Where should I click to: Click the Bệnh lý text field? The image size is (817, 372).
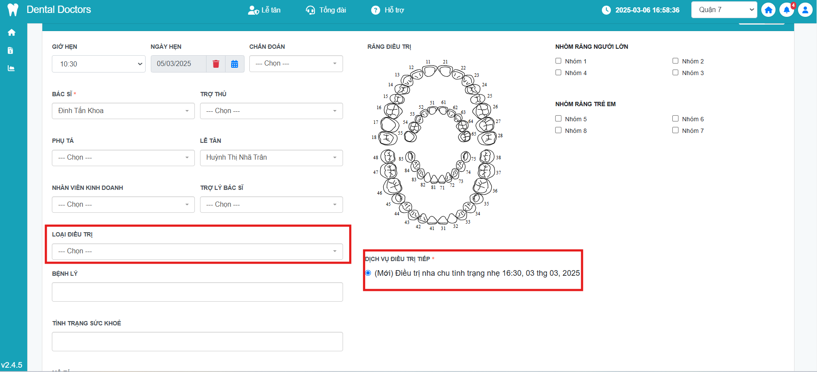197,292
